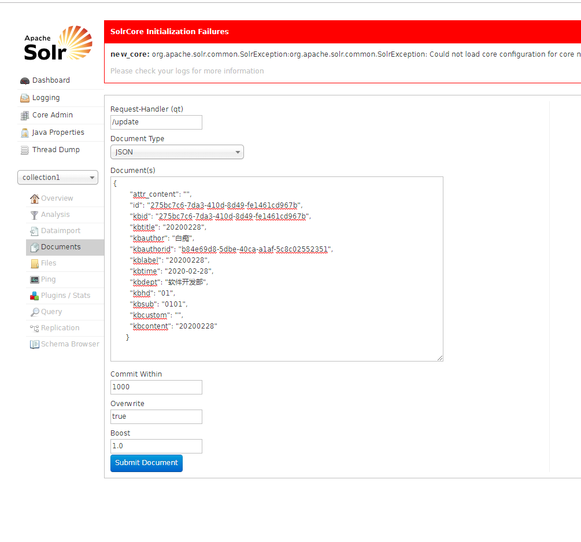Grab the textarea resize handle corner
This screenshot has height=542, width=581.
[440, 357]
